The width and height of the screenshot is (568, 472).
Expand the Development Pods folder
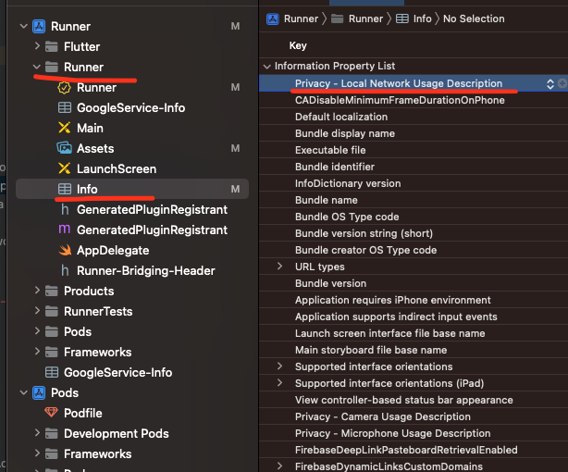(x=37, y=433)
